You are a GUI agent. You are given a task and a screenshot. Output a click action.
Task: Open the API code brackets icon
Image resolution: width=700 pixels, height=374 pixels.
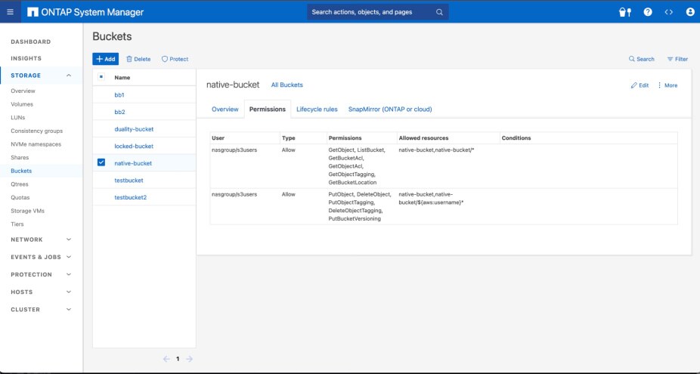pos(668,12)
